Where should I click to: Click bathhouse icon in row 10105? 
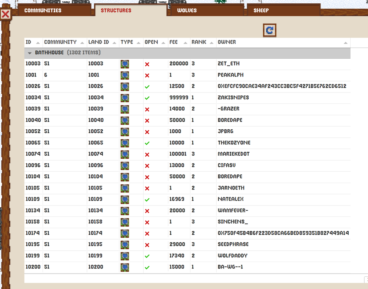[x=125, y=188]
